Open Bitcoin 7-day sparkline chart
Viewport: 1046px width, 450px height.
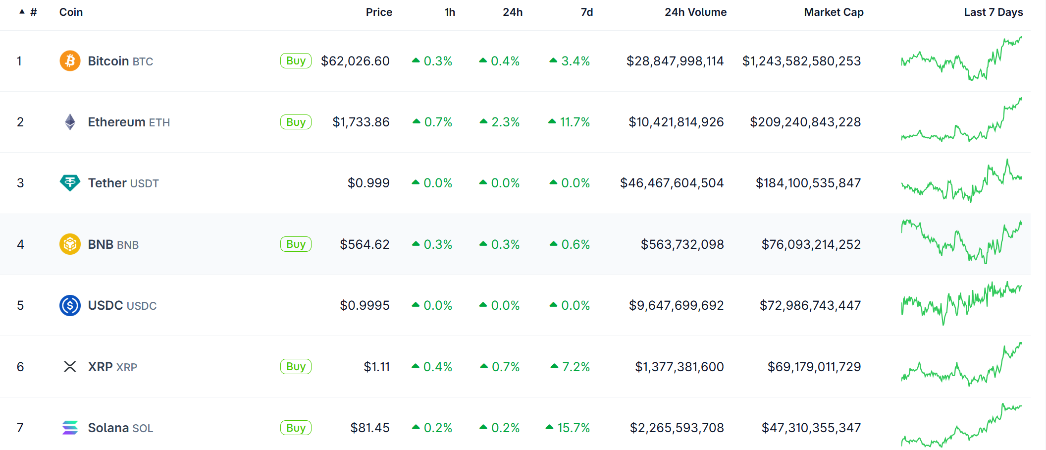tap(961, 58)
